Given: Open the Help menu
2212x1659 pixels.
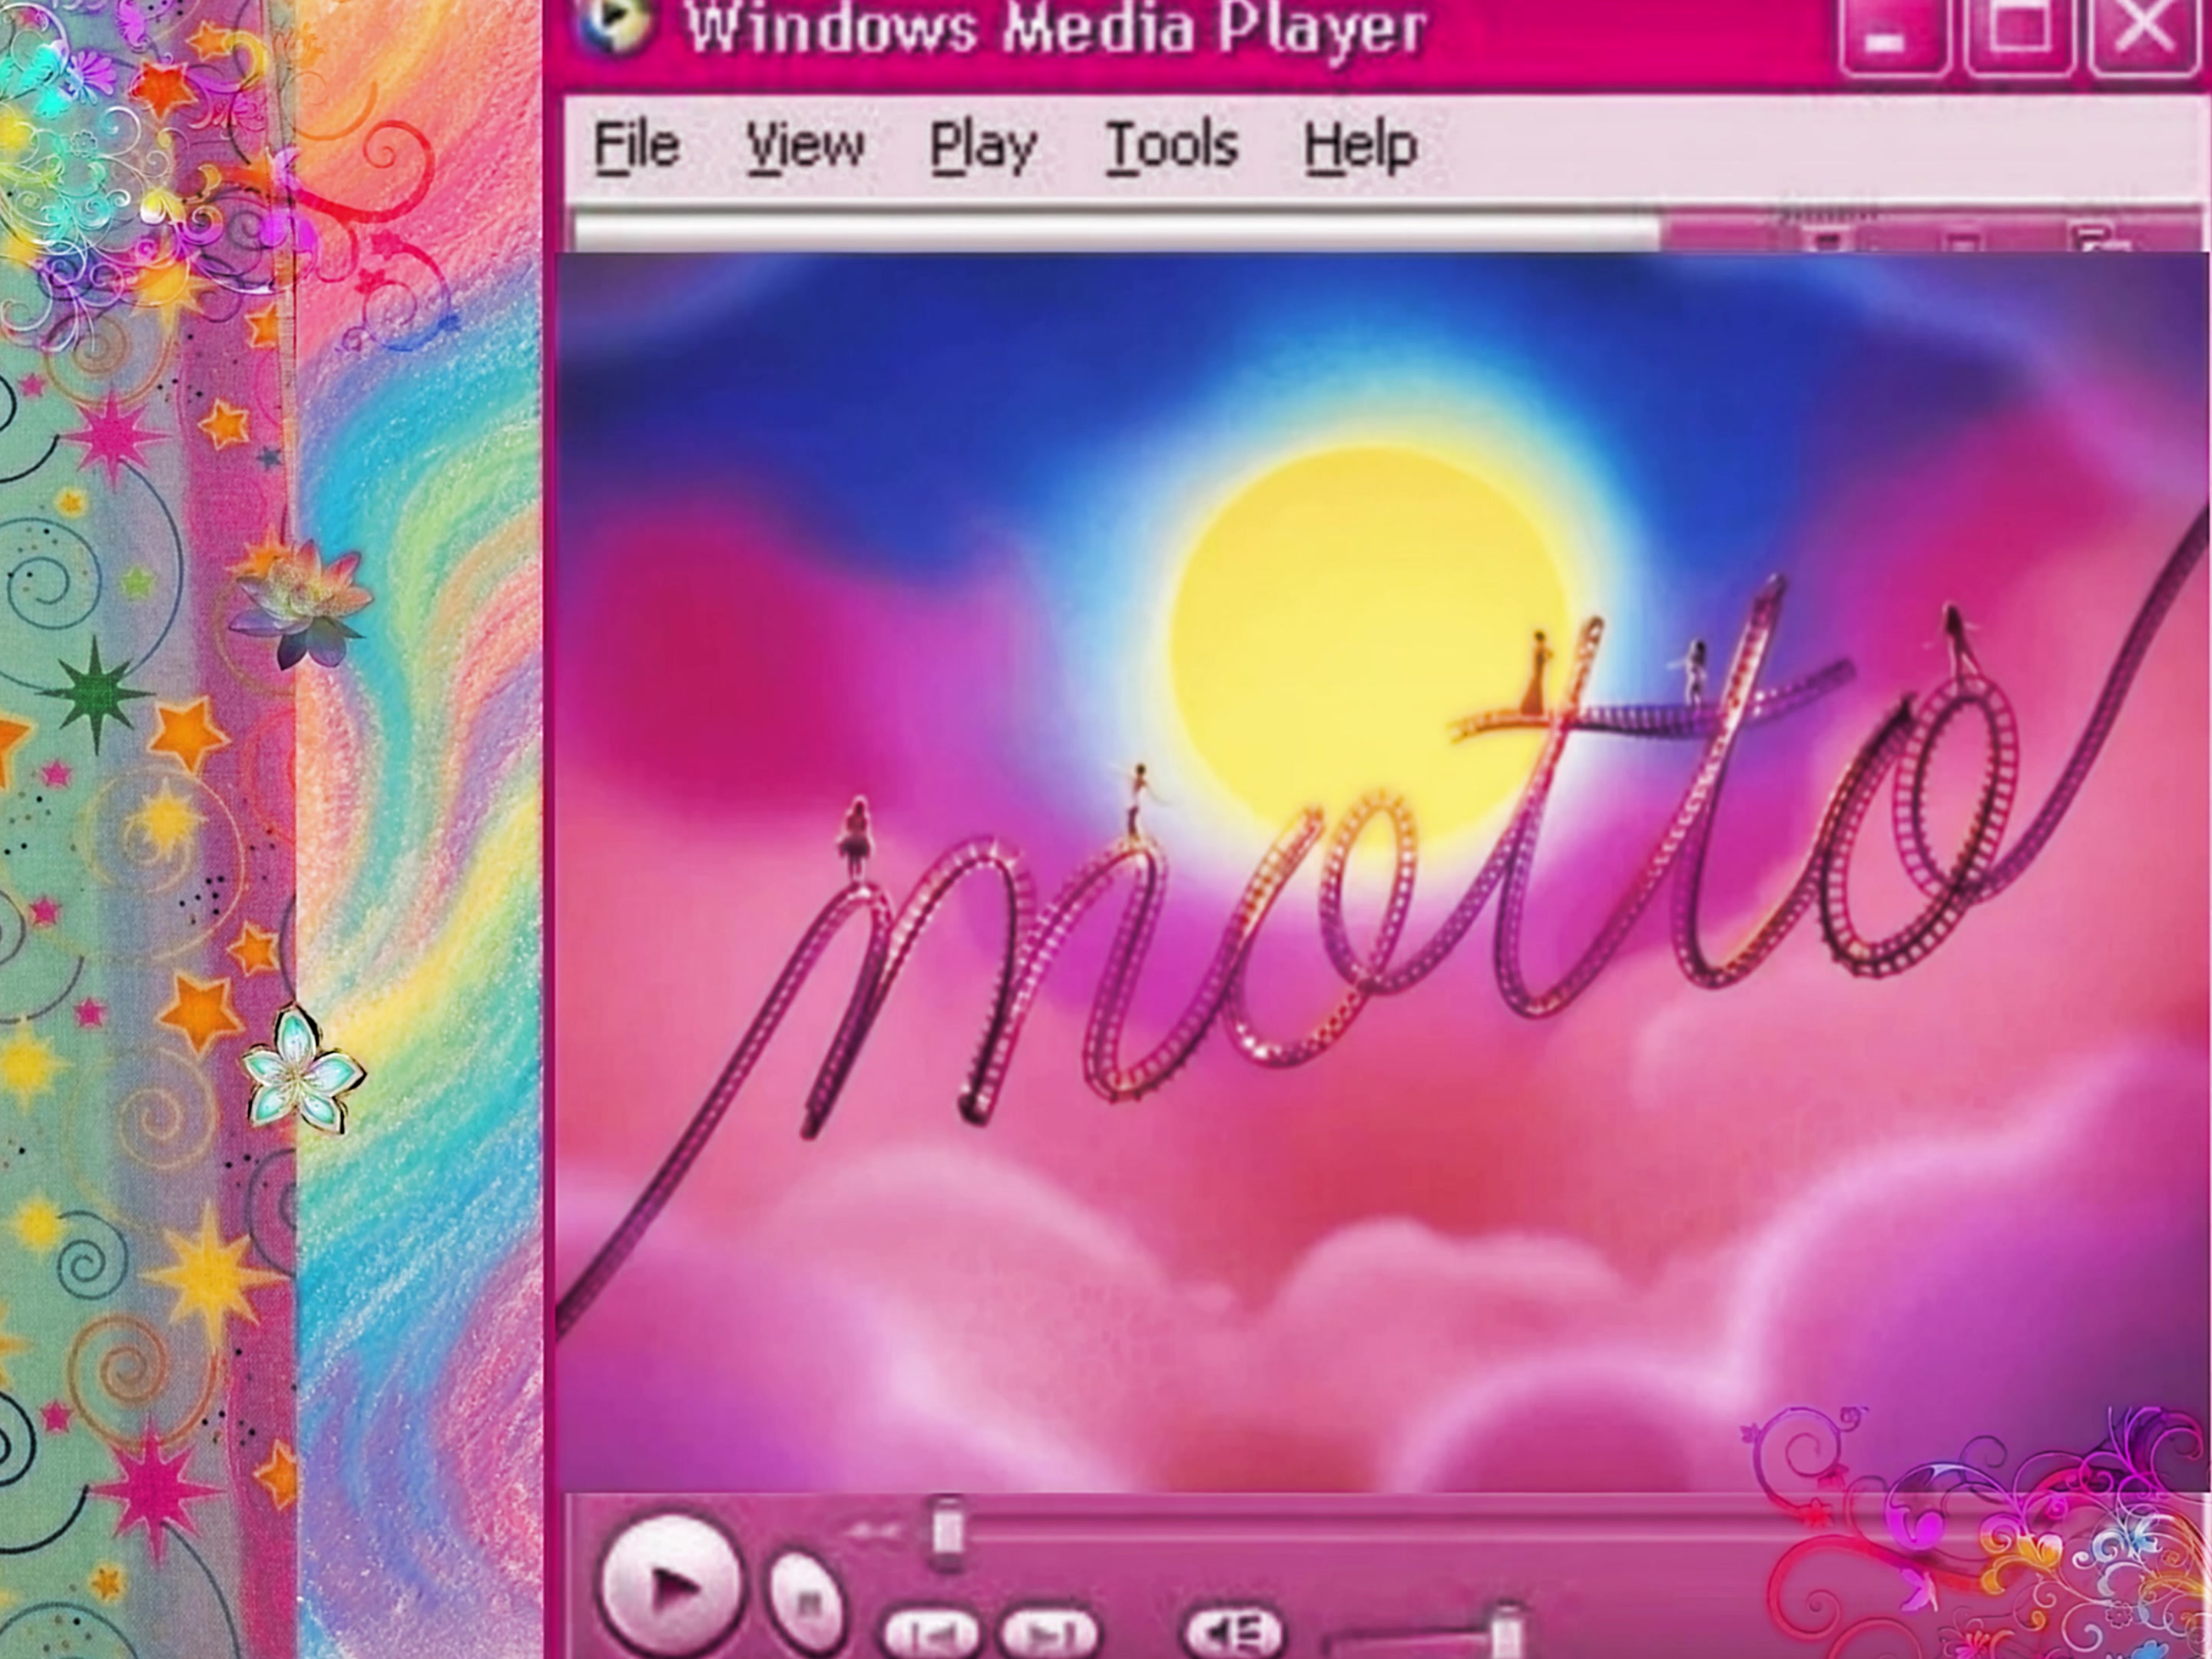Looking at the screenshot, I should (x=1361, y=148).
